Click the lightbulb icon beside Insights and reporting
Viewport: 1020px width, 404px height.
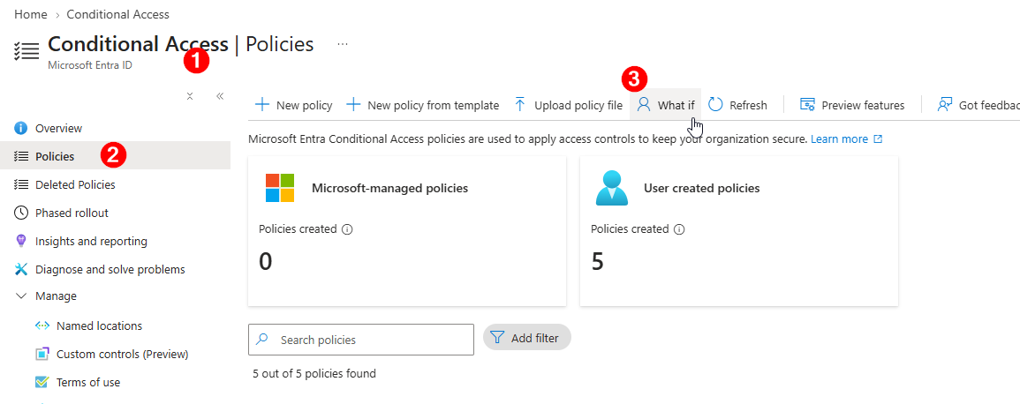tap(21, 241)
